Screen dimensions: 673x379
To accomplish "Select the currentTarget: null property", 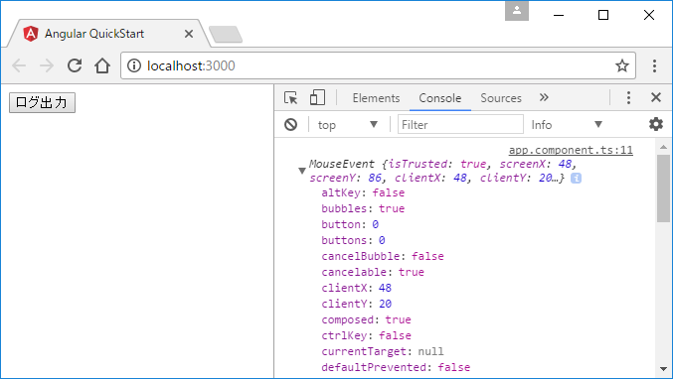I will click(x=383, y=351).
